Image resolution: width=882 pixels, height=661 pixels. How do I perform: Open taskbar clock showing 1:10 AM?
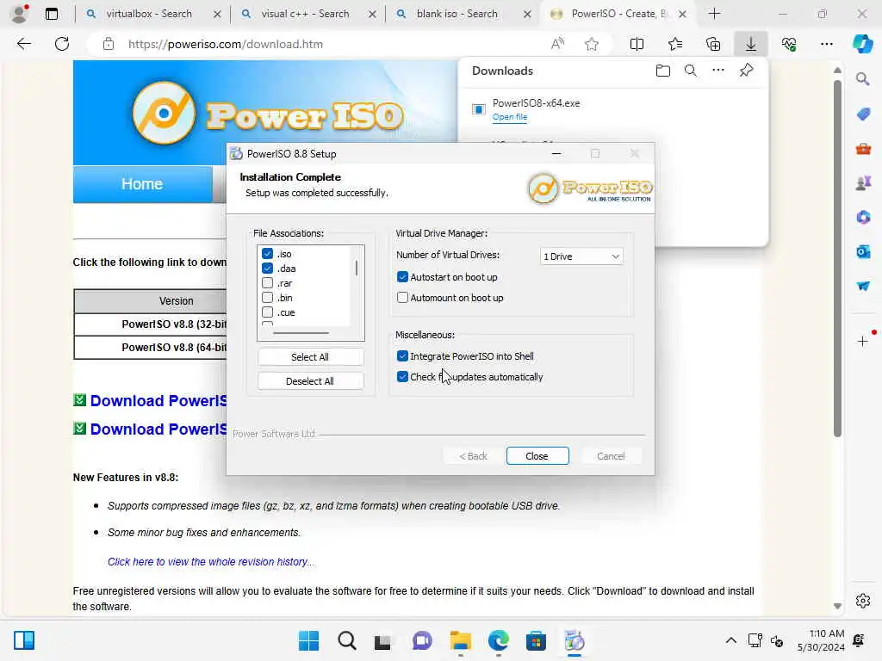[821, 640]
